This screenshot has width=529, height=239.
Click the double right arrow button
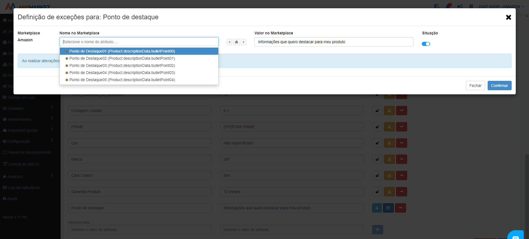(243, 42)
